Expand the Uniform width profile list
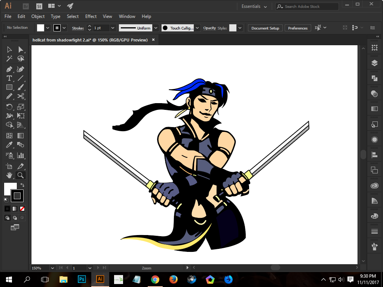The width and height of the screenshot is (383, 287). pos(156,28)
